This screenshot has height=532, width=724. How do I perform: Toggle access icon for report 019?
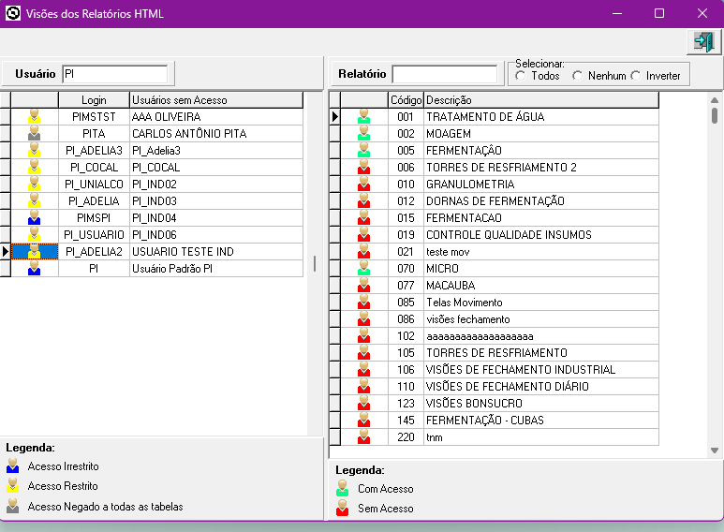point(363,234)
